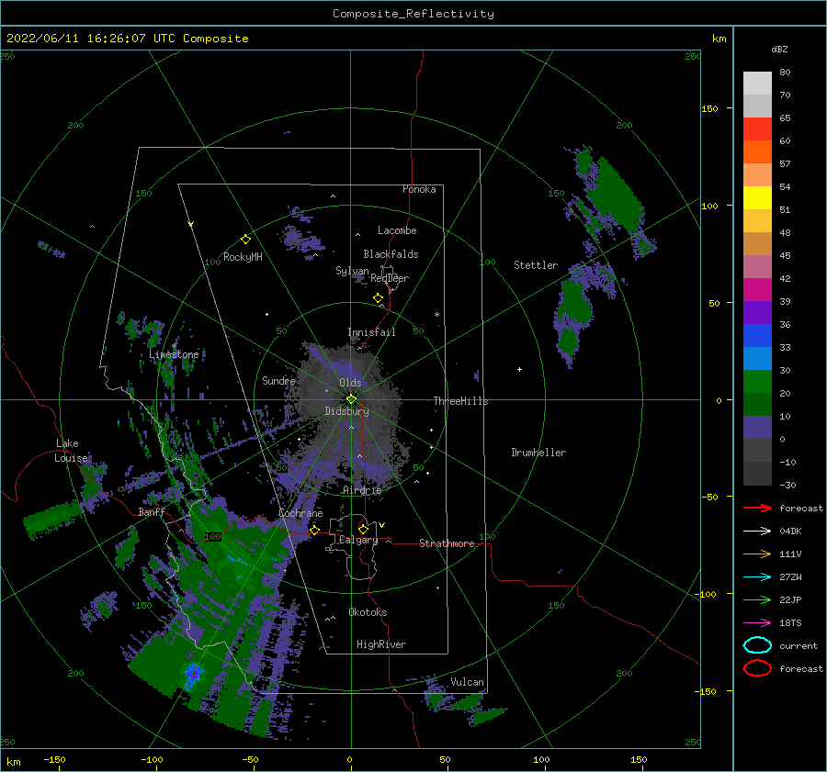Screen dimensions: 827x772
Task: Click the yellow diamond marker above Calgary
Action: (363, 529)
